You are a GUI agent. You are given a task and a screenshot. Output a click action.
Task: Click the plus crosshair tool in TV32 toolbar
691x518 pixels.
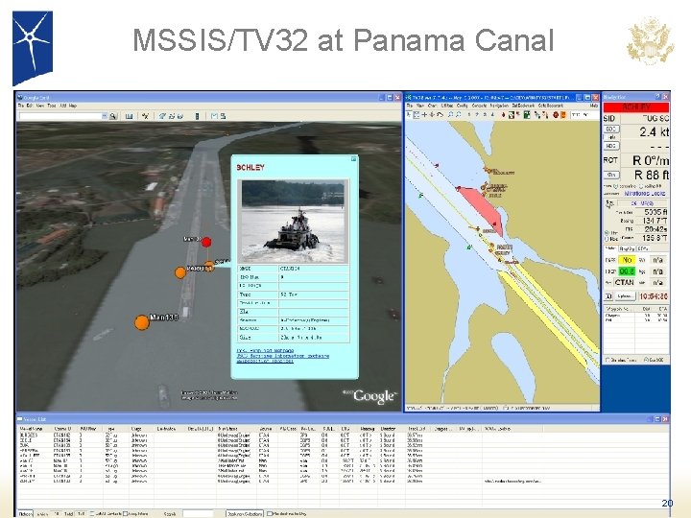pyautogui.click(x=424, y=114)
